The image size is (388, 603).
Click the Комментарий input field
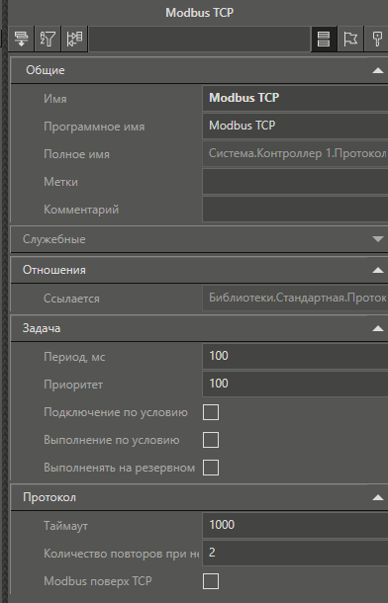pyautogui.click(x=295, y=209)
